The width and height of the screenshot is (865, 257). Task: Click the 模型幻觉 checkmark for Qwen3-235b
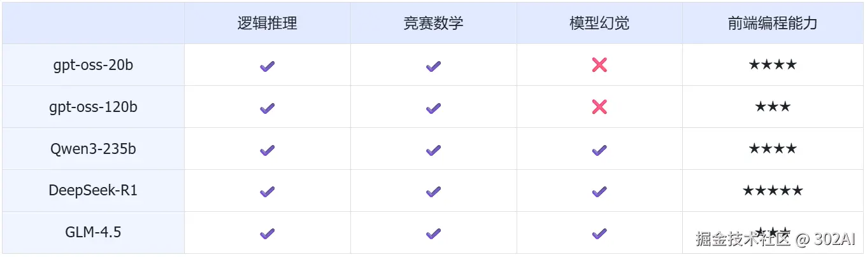click(599, 149)
